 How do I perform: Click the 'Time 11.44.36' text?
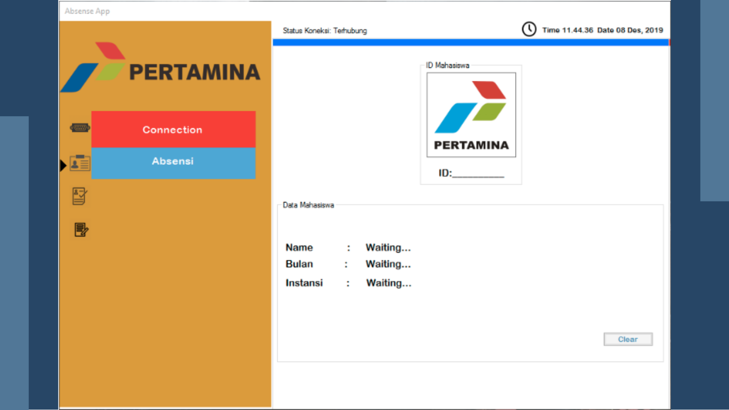(567, 30)
